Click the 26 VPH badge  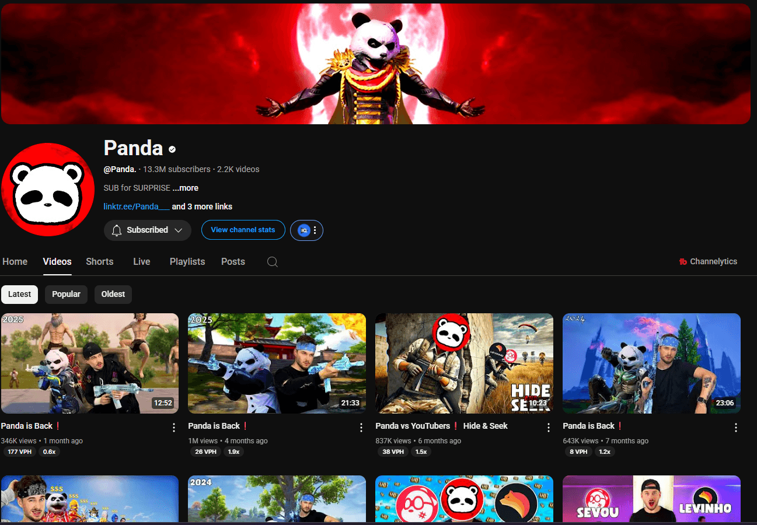pos(206,452)
